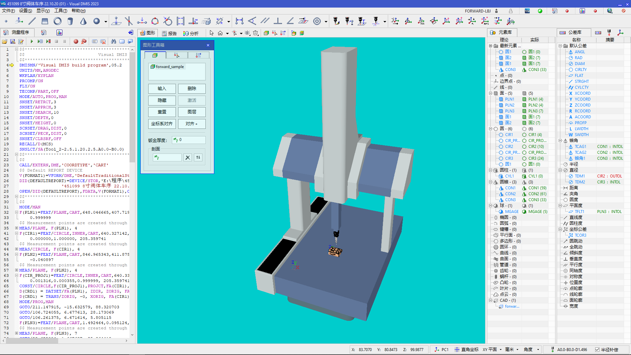
Task: Click the section X clear button
Action: [x=188, y=157]
